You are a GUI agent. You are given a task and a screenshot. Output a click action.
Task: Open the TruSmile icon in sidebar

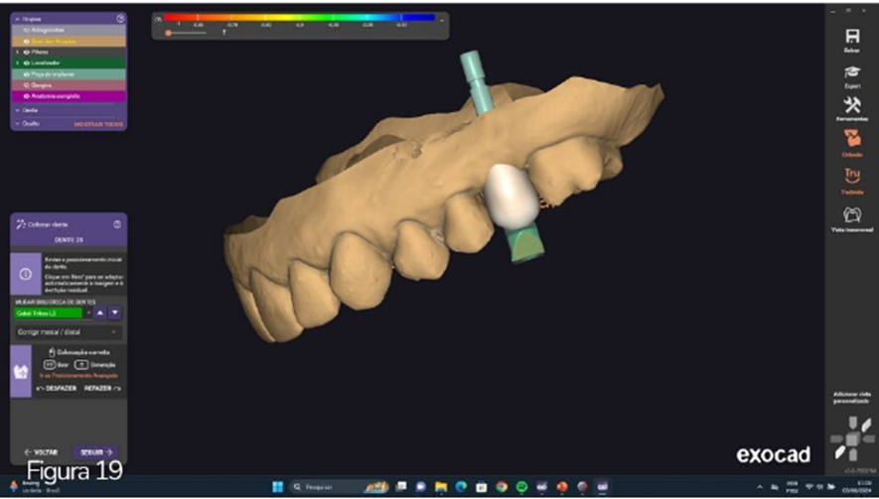pos(851,178)
